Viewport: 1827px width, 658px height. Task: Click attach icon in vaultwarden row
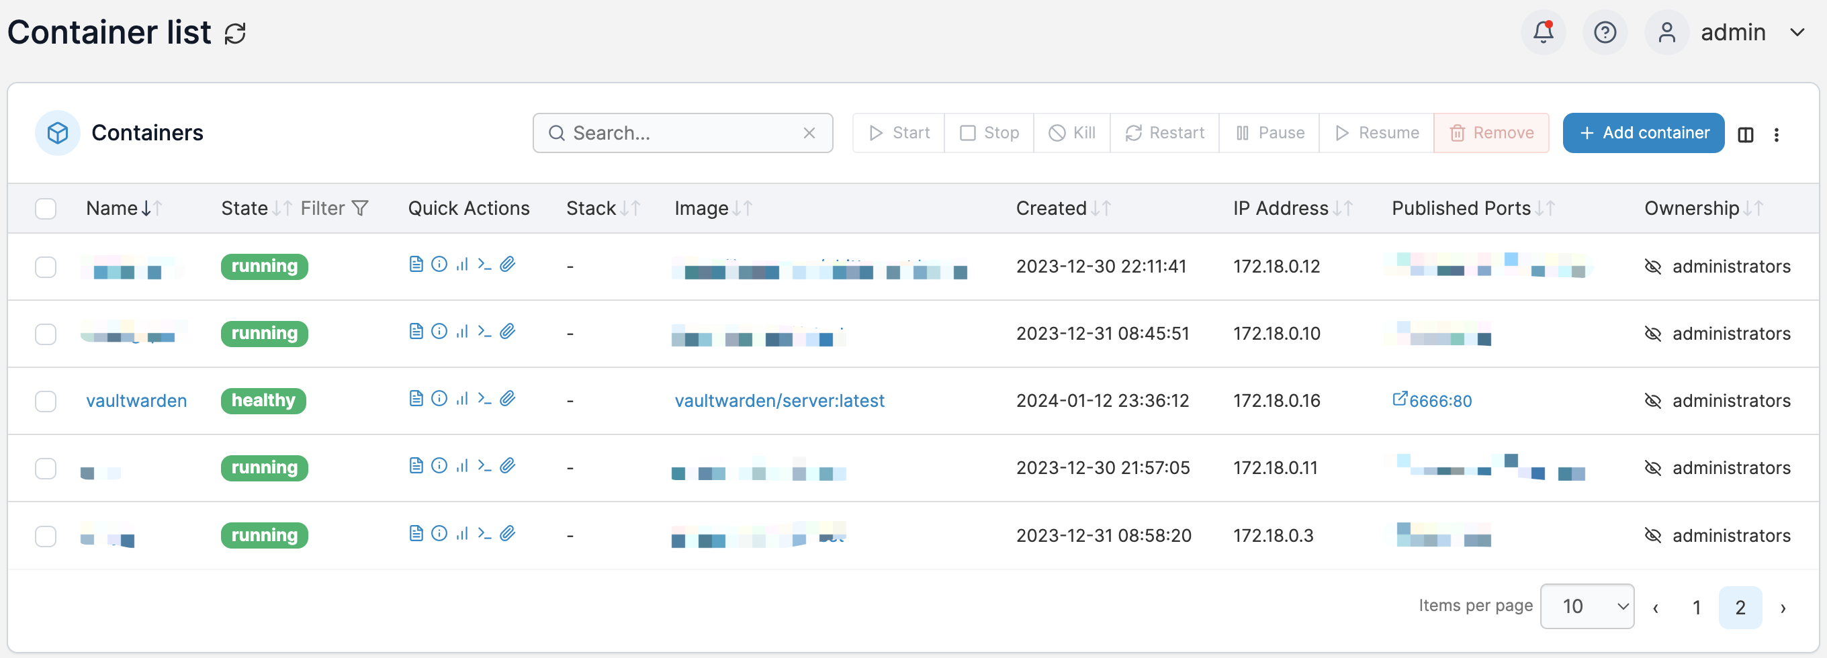[x=507, y=398]
